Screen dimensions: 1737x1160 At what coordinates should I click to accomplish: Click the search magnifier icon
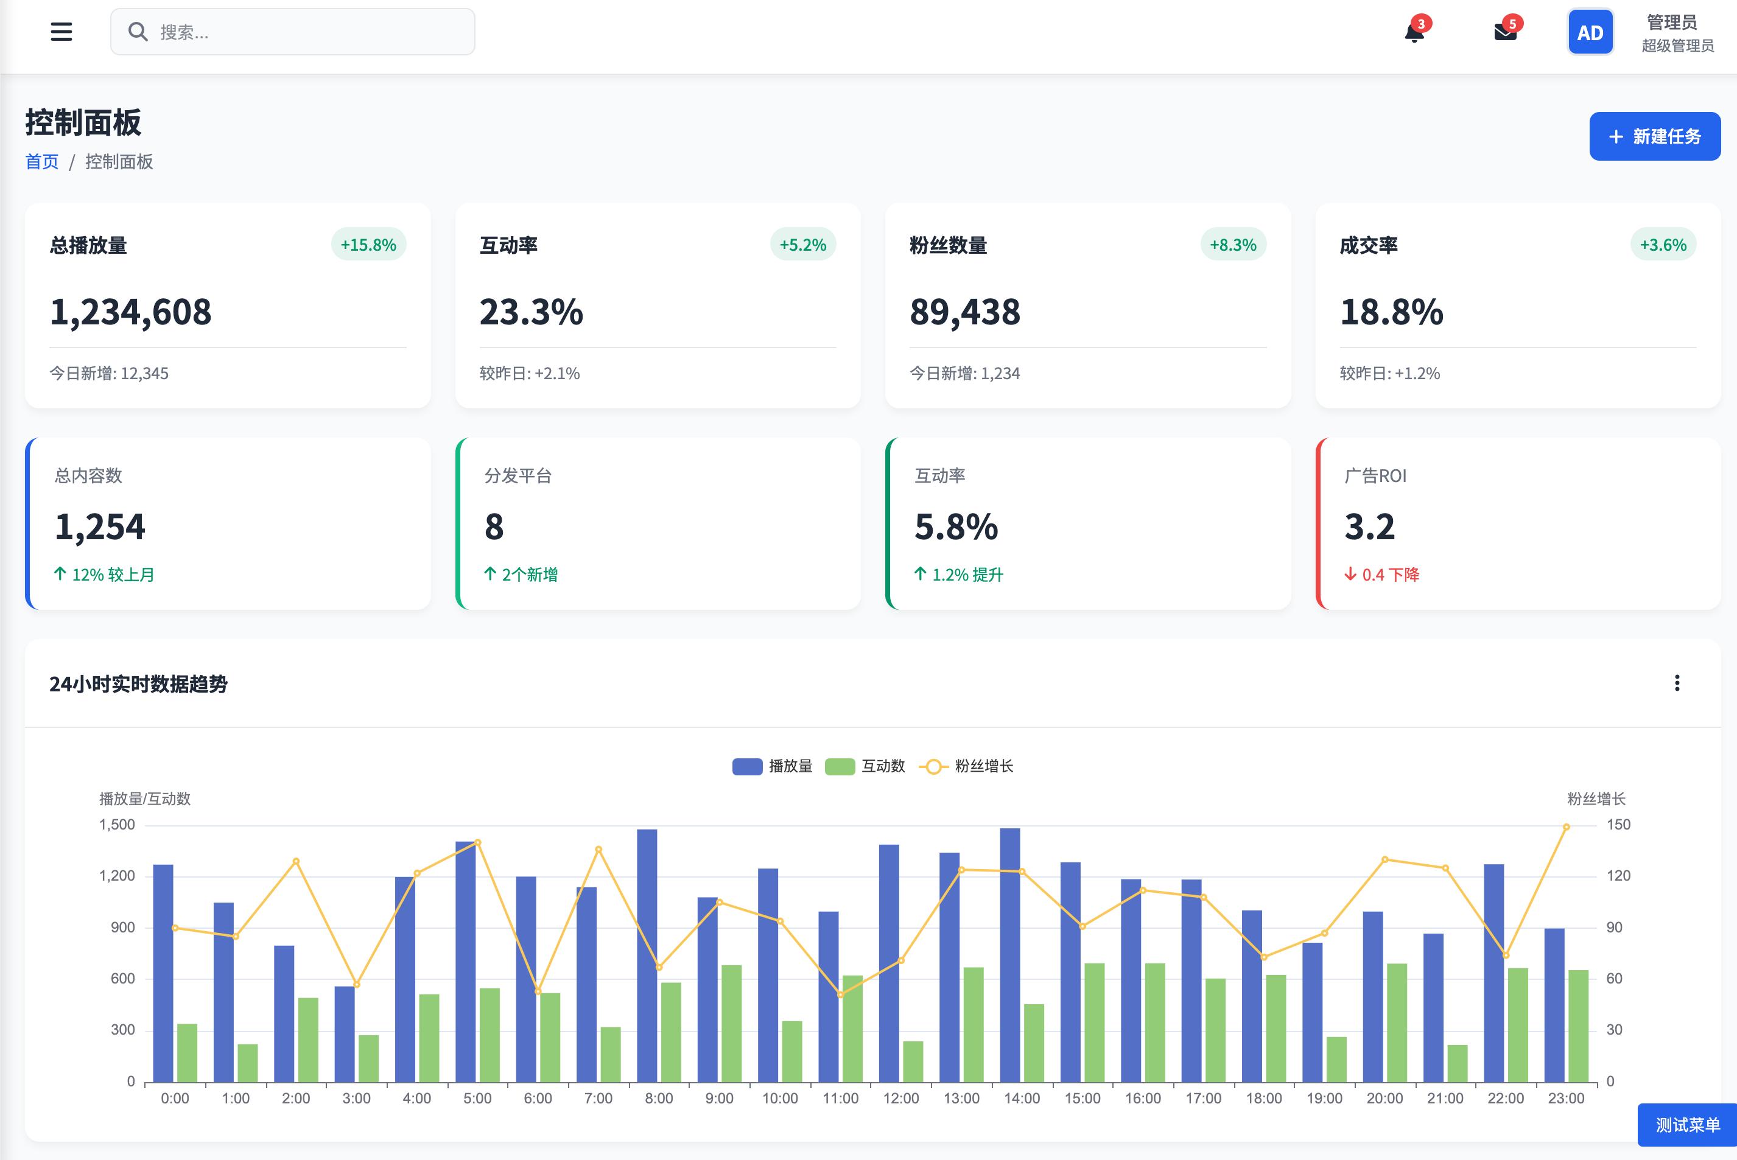(x=138, y=32)
